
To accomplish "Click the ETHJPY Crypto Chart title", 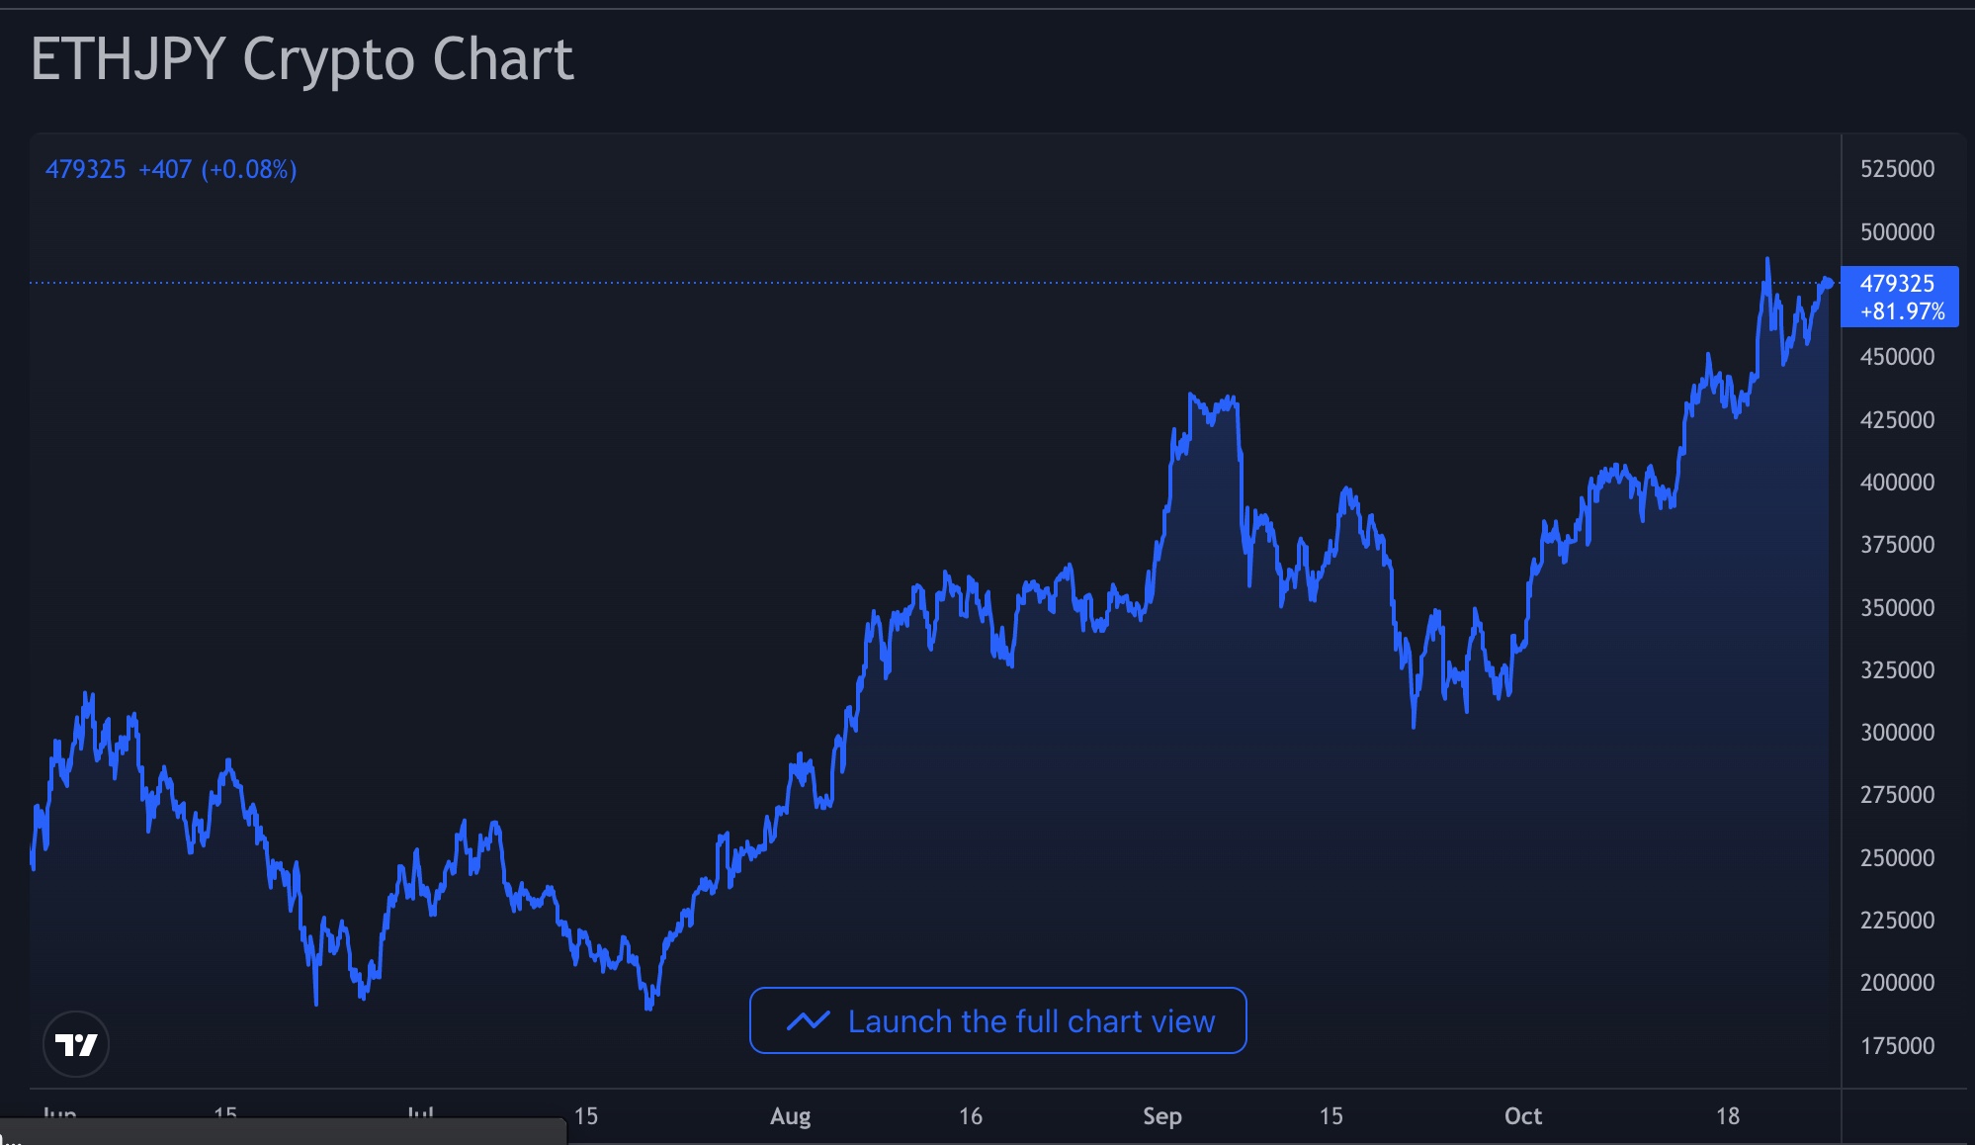I will [x=301, y=59].
